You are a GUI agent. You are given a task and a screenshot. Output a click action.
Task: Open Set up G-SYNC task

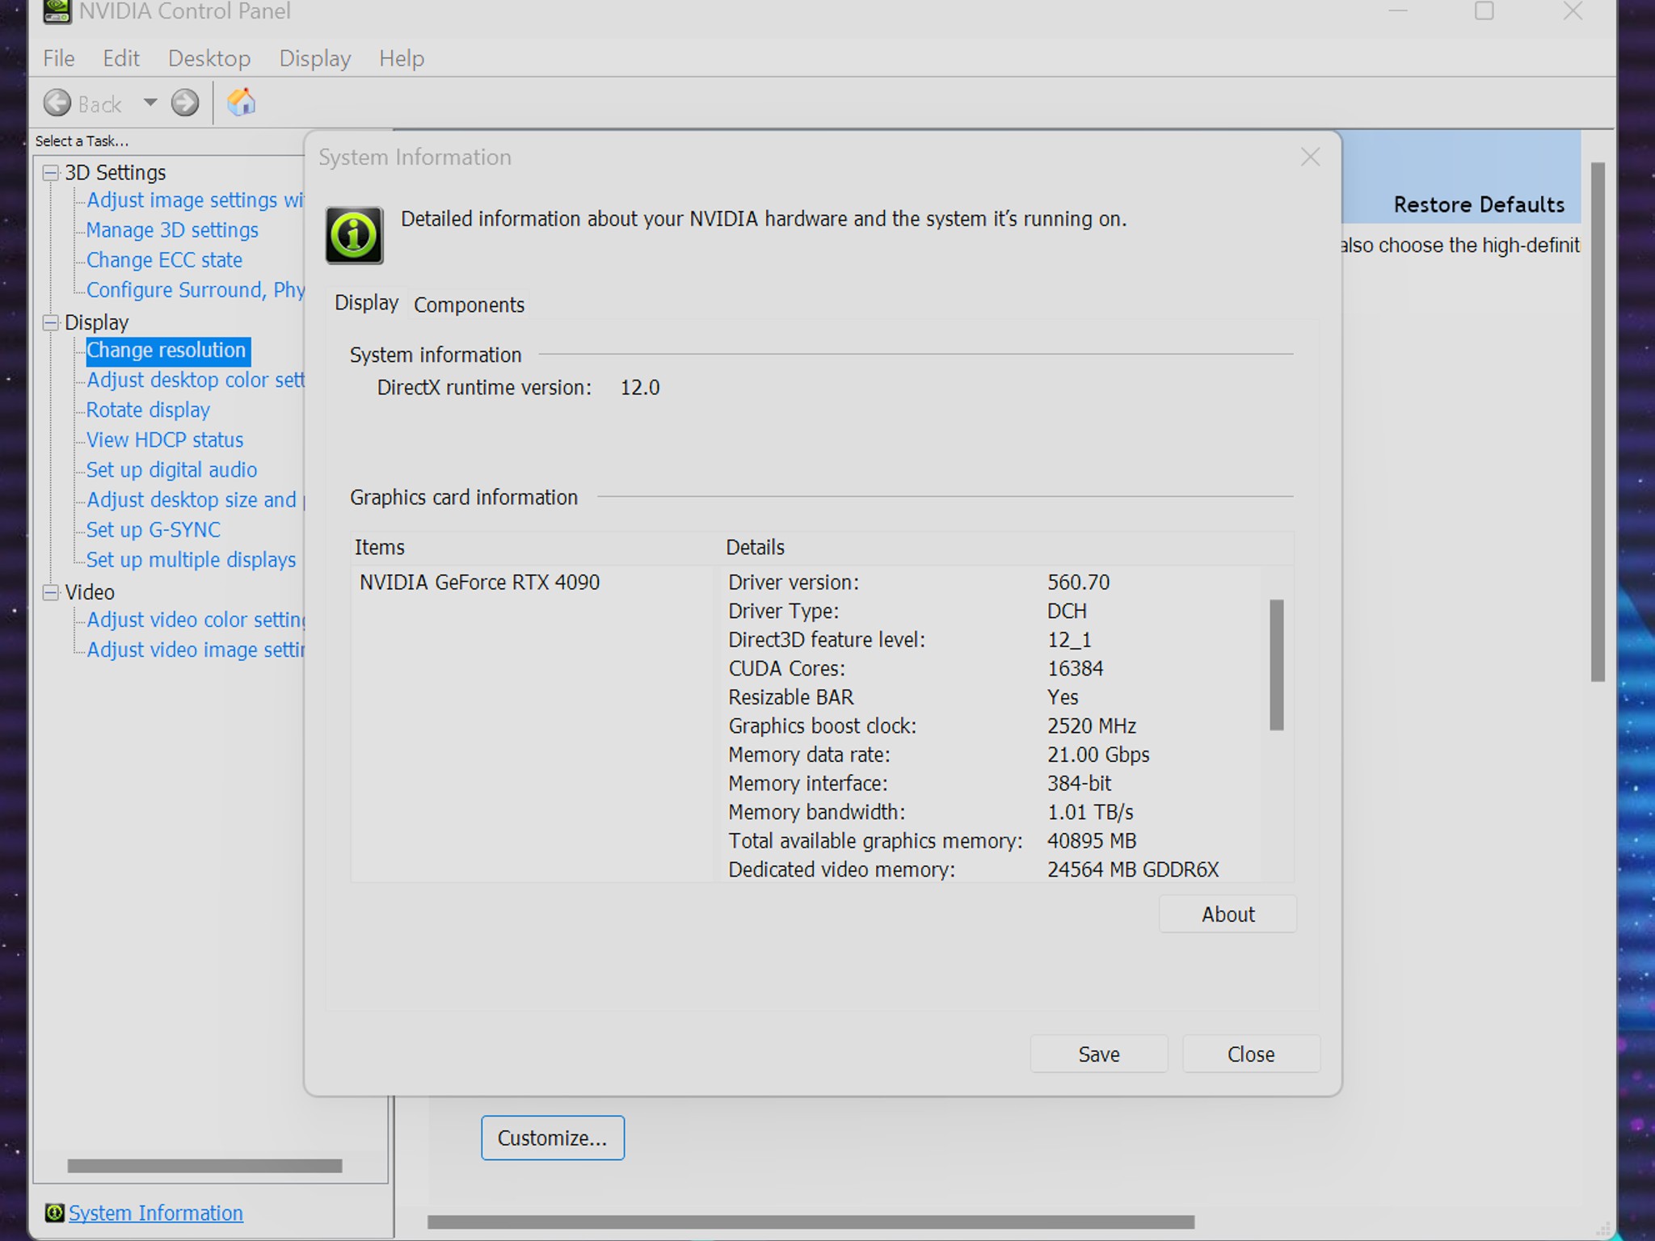pos(154,530)
